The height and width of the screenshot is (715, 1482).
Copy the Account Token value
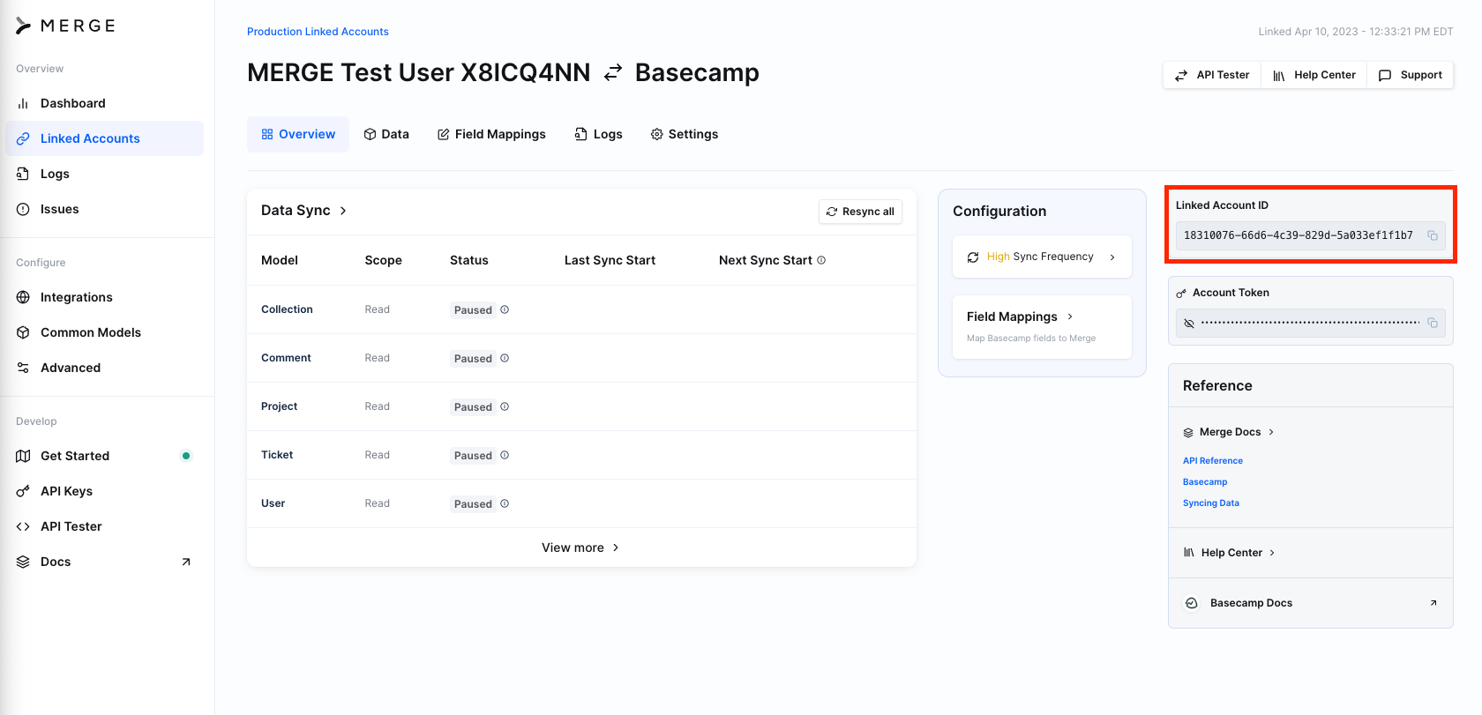point(1433,324)
